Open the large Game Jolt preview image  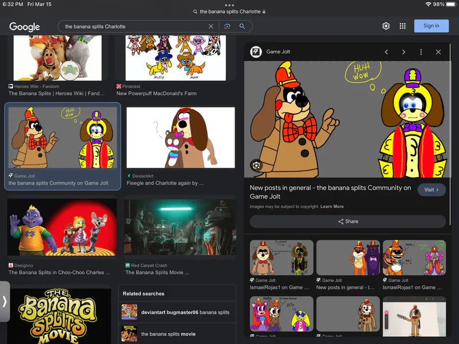point(347,119)
